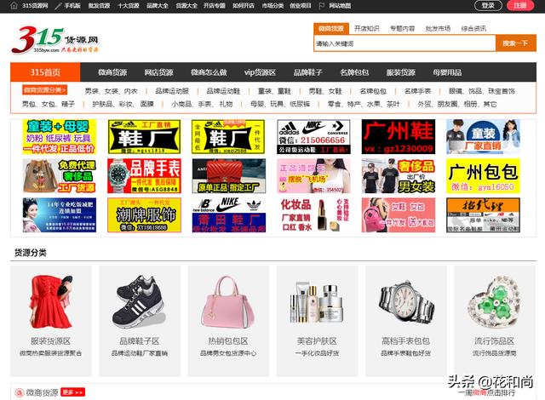Open the pink handbag image in 热销包包区
Viewport: 545px width, 400px height.
pyautogui.click(x=228, y=302)
